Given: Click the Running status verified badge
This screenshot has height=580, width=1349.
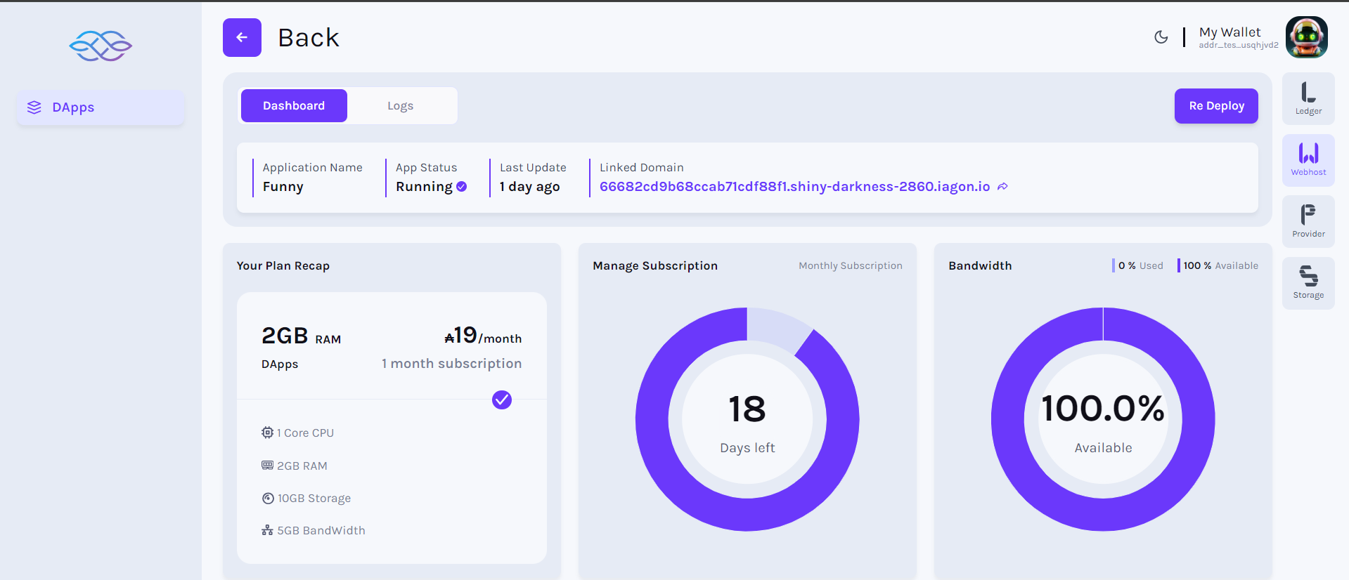Looking at the screenshot, I should [462, 187].
